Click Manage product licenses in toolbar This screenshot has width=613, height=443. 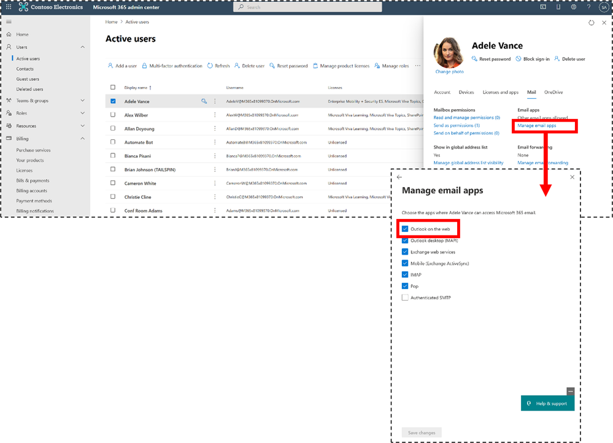[x=341, y=66]
